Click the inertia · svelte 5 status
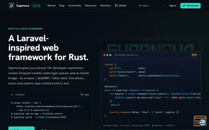This screenshot has height=130, width=209. (x=164, y=125)
